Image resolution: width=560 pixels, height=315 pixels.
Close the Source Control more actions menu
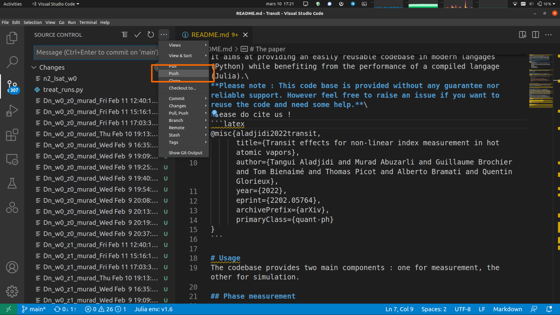point(164,35)
